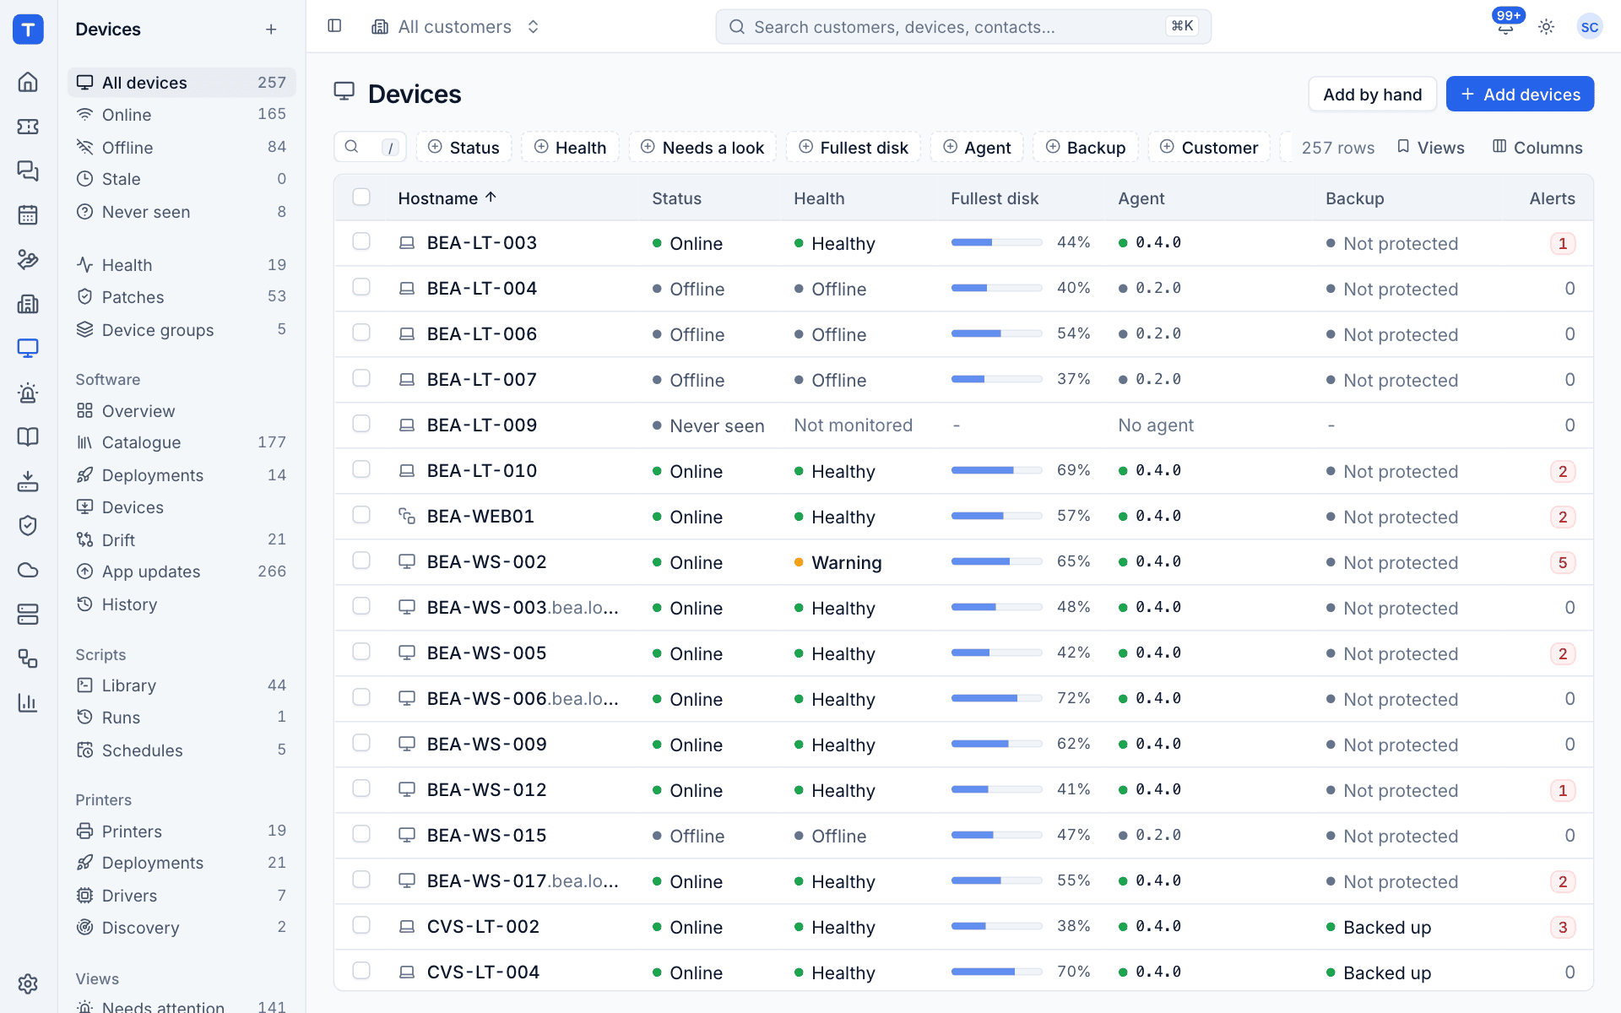Open settings gear in left rail

(28, 983)
